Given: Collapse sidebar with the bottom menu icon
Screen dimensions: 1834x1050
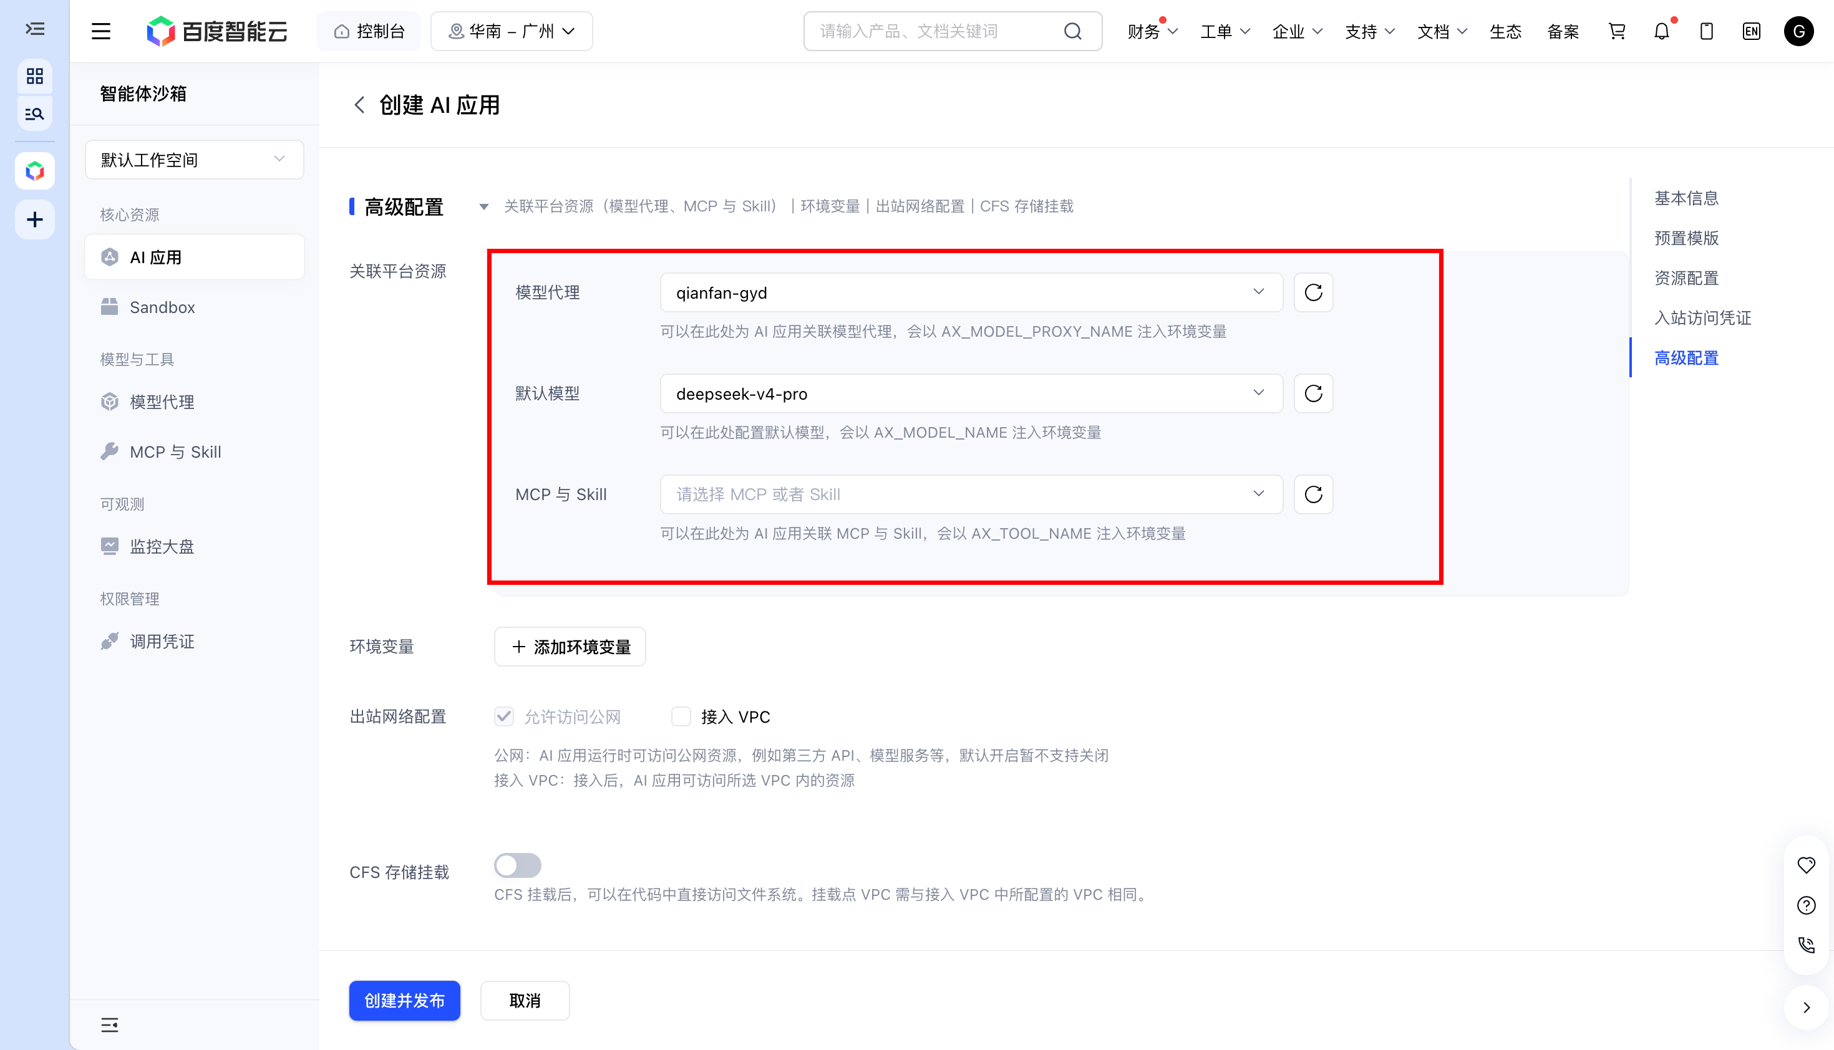Looking at the screenshot, I should tap(110, 1025).
